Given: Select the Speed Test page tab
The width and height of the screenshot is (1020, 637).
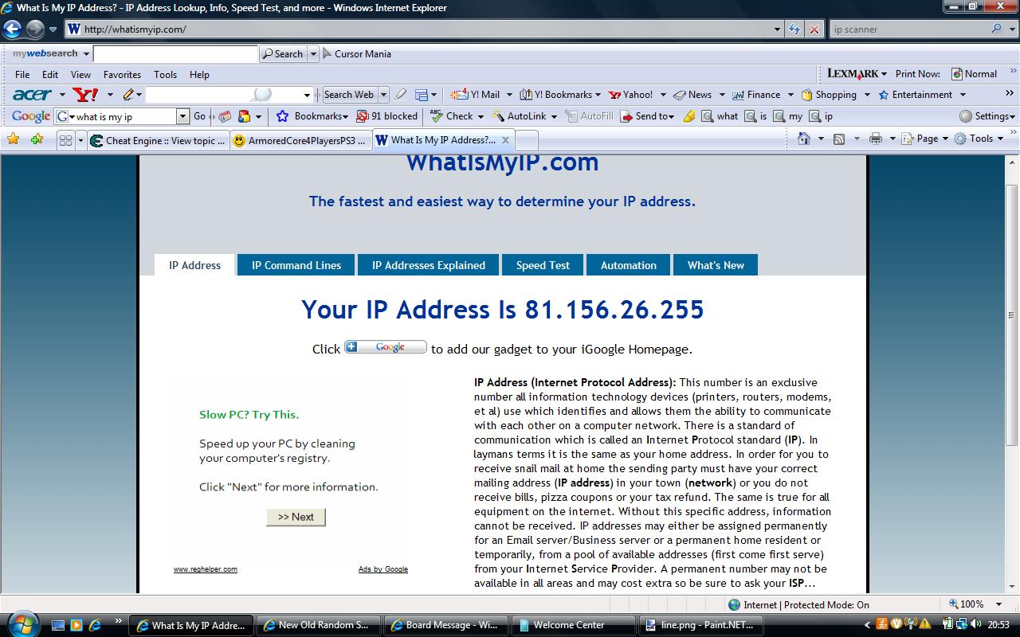Looking at the screenshot, I should tap(543, 265).
